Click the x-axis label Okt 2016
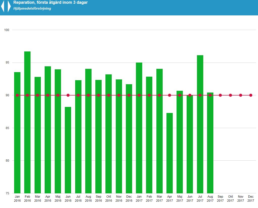The height and width of the screenshot is (208, 258). 109,199
